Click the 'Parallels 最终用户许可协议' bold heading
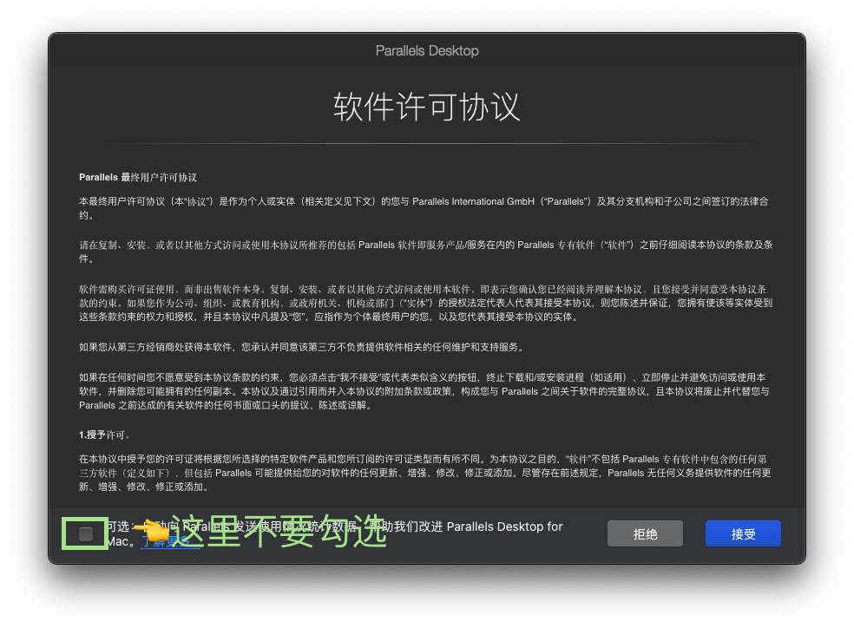The height and width of the screenshot is (628, 854). point(138,178)
